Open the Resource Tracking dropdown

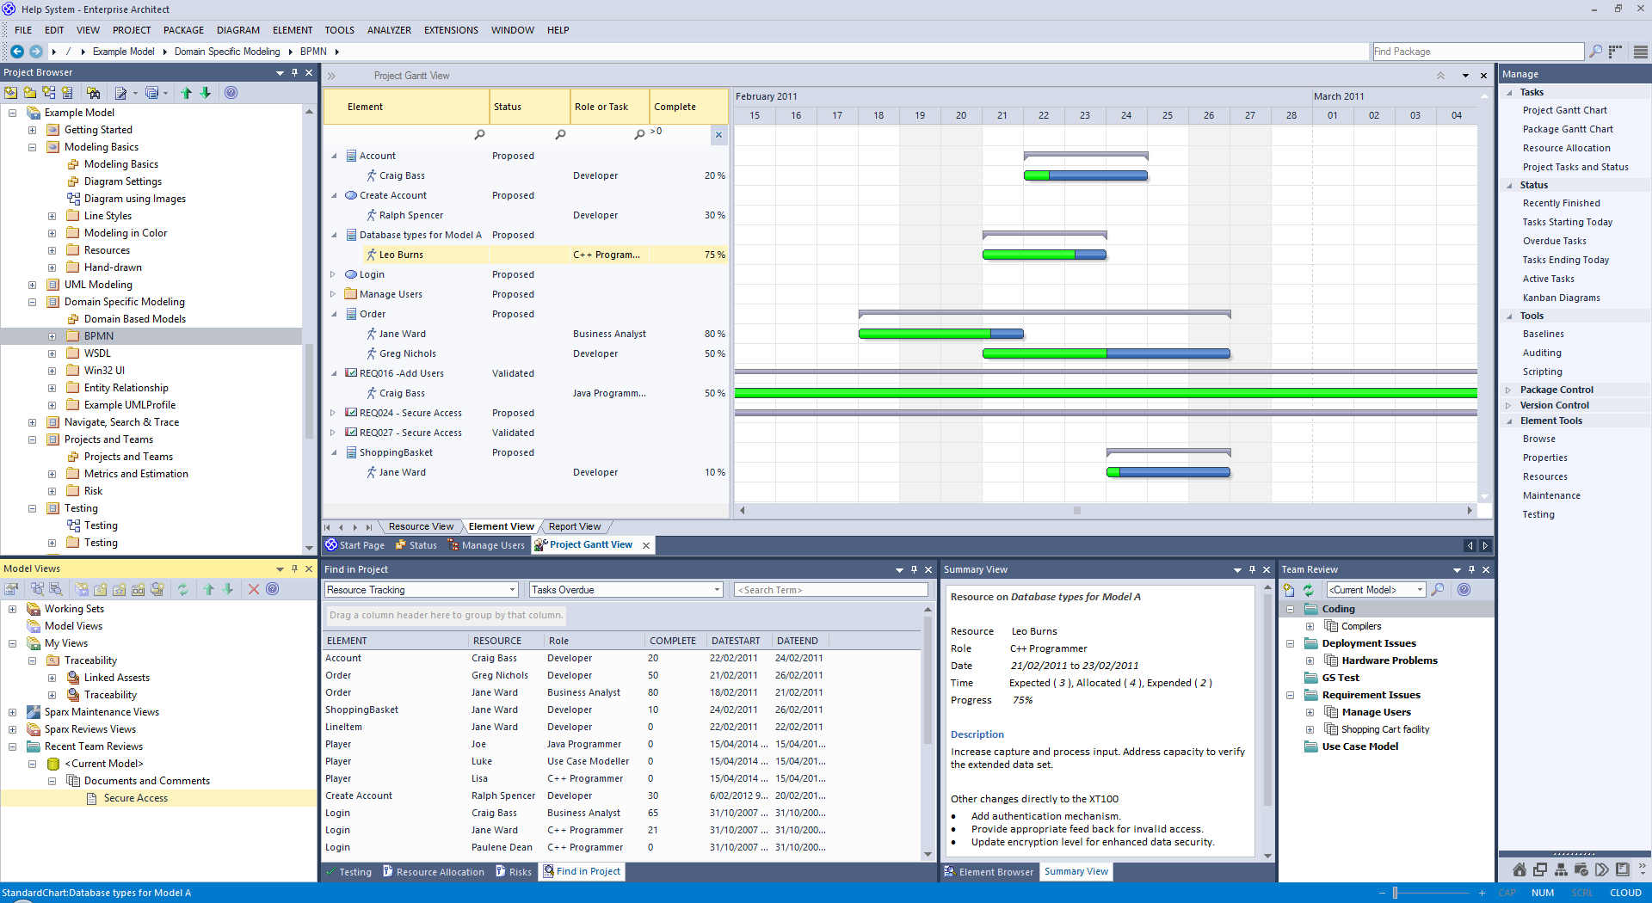(512, 590)
